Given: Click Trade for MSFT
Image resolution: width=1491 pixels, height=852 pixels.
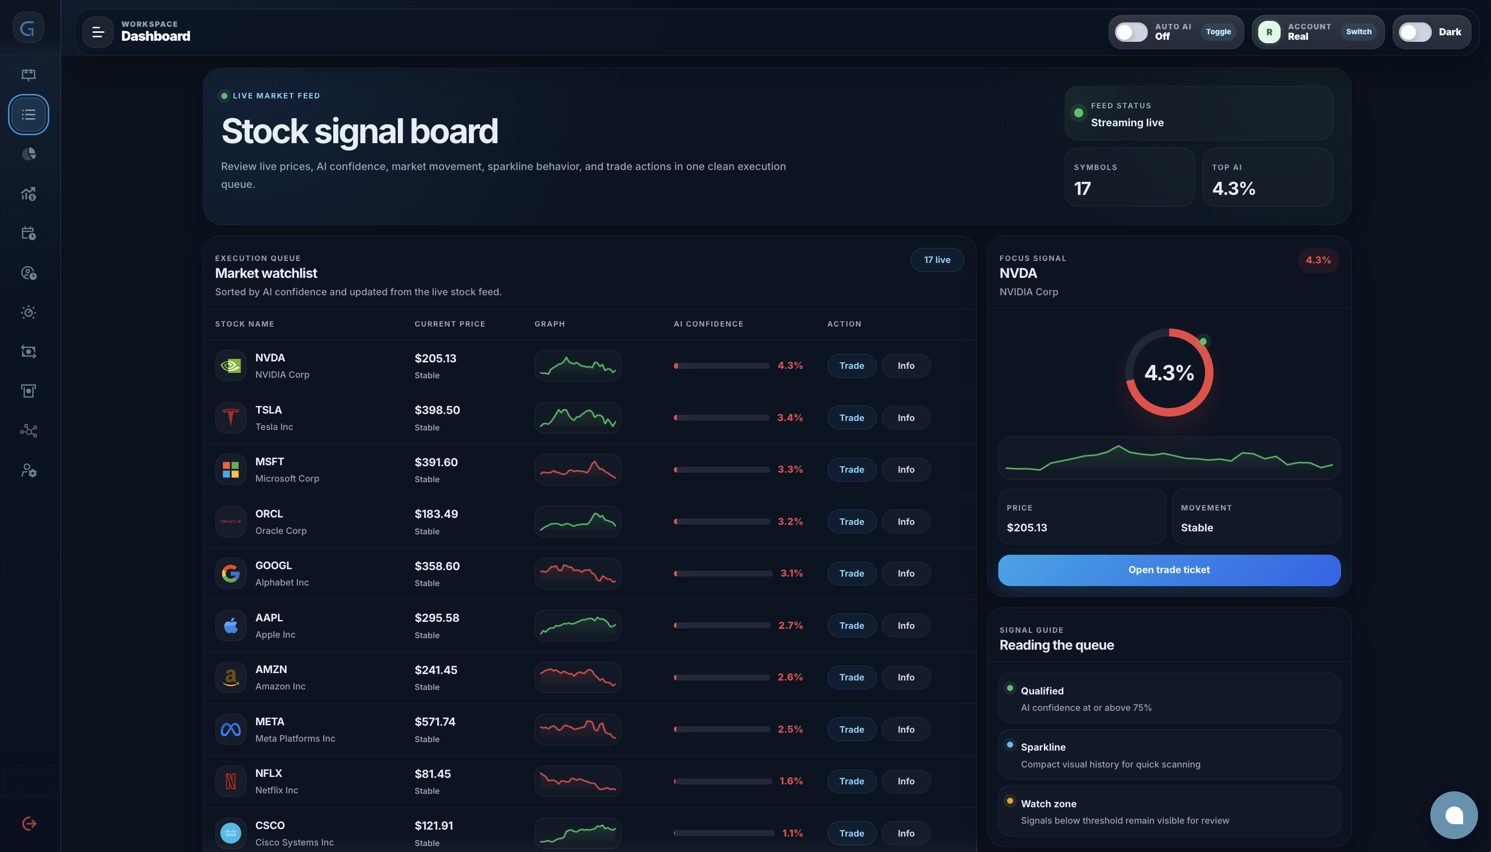Looking at the screenshot, I should pyautogui.click(x=852, y=469).
